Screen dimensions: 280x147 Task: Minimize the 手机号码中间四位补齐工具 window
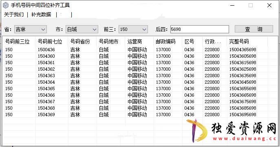[232, 5]
